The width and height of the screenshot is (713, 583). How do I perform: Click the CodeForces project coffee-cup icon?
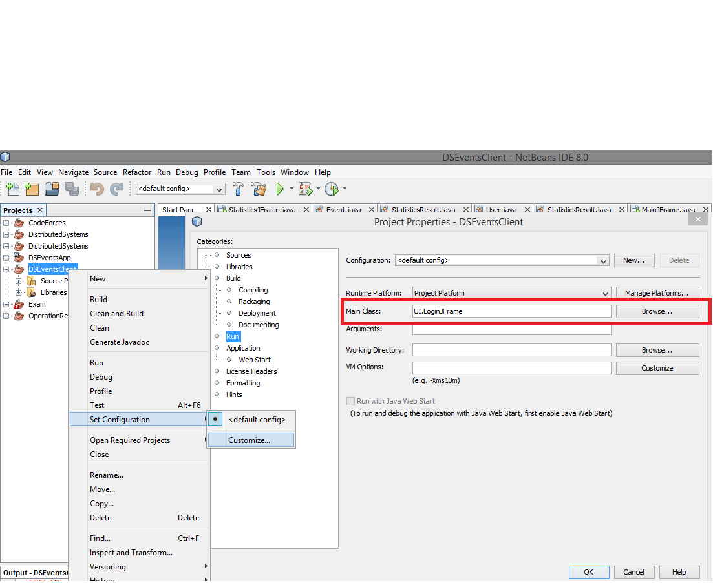pos(19,223)
